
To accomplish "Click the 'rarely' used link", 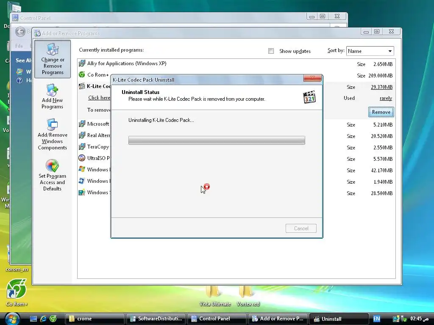I will tap(386, 98).
